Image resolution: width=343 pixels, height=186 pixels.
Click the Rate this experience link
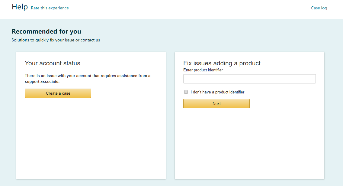click(x=50, y=8)
